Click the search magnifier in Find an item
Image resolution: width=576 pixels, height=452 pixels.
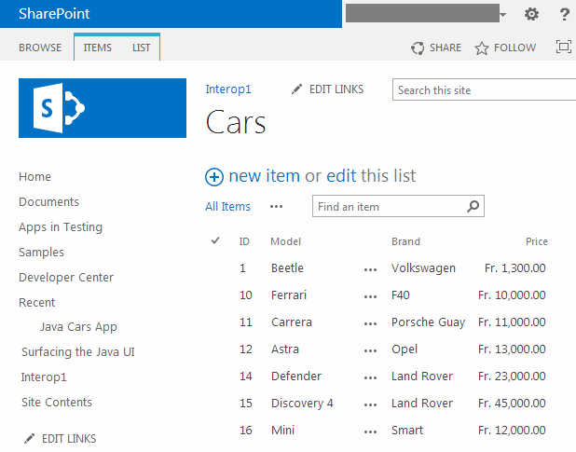pyautogui.click(x=473, y=207)
